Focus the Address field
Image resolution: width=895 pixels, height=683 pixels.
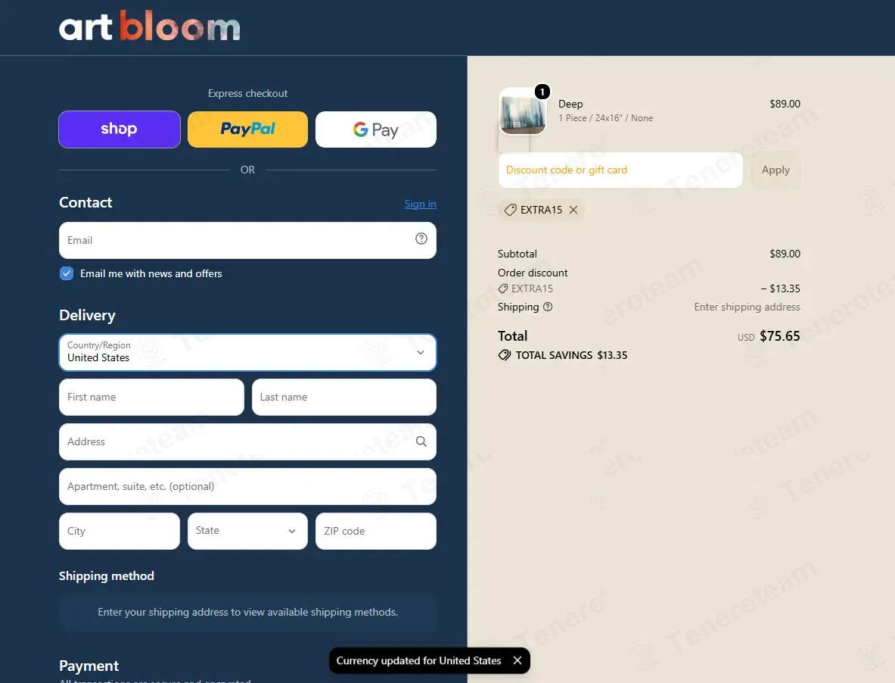click(247, 441)
